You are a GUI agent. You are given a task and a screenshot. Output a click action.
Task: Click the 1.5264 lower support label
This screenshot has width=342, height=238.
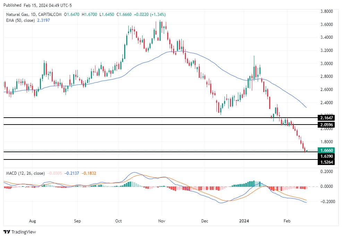(x=326, y=163)
